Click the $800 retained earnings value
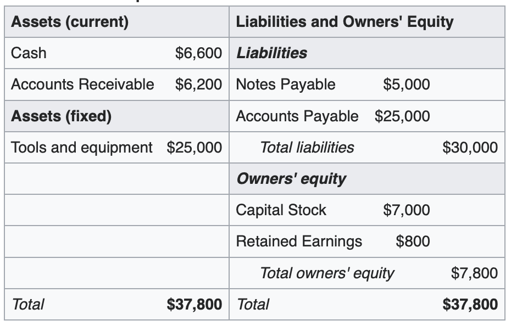 [x=413, y=241]
